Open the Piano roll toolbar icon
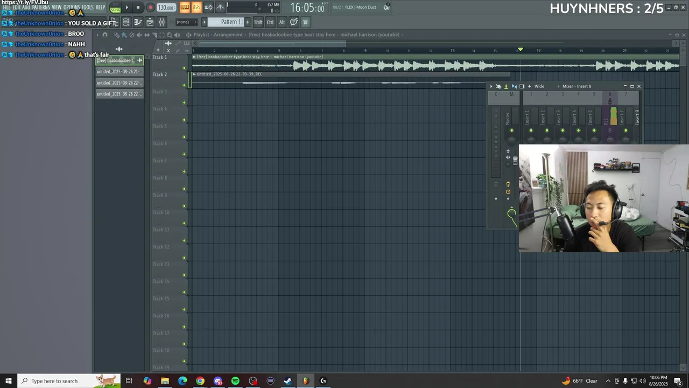The image size is (689, 388). (138, 22)
